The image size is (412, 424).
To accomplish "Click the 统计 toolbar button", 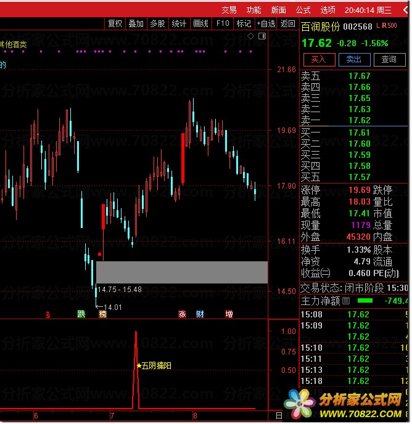I will coord(179,24).
